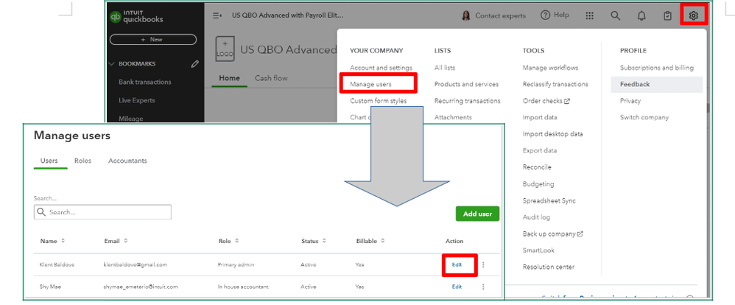735x305 pixels.
Task: Click the search magnifier icon in header
Action: coord(616,15)
